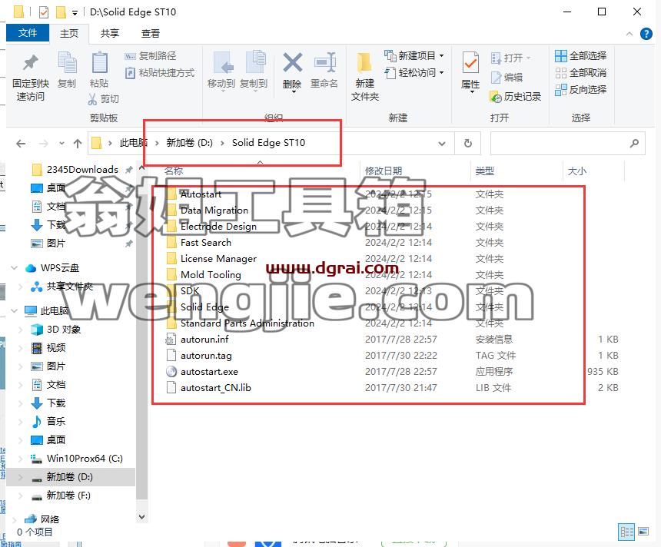Select the autorun.tag file
Image resolution: width=661 pixels, height=547 pixels.
[x=206, y=356]
